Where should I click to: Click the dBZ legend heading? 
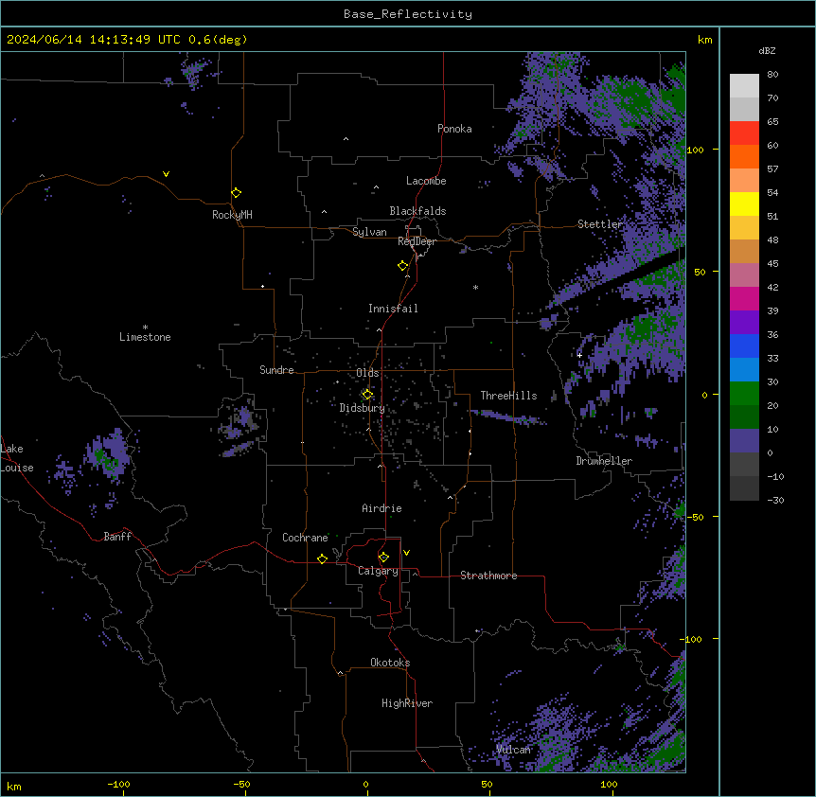pyautogui.click(x=767, y=51)
